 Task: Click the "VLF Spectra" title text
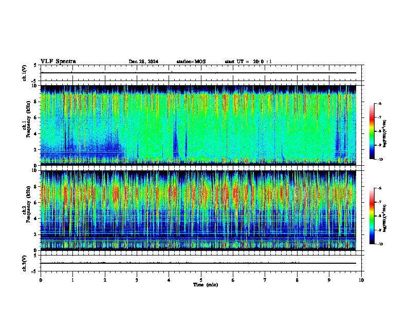click(x=58, y=62)
